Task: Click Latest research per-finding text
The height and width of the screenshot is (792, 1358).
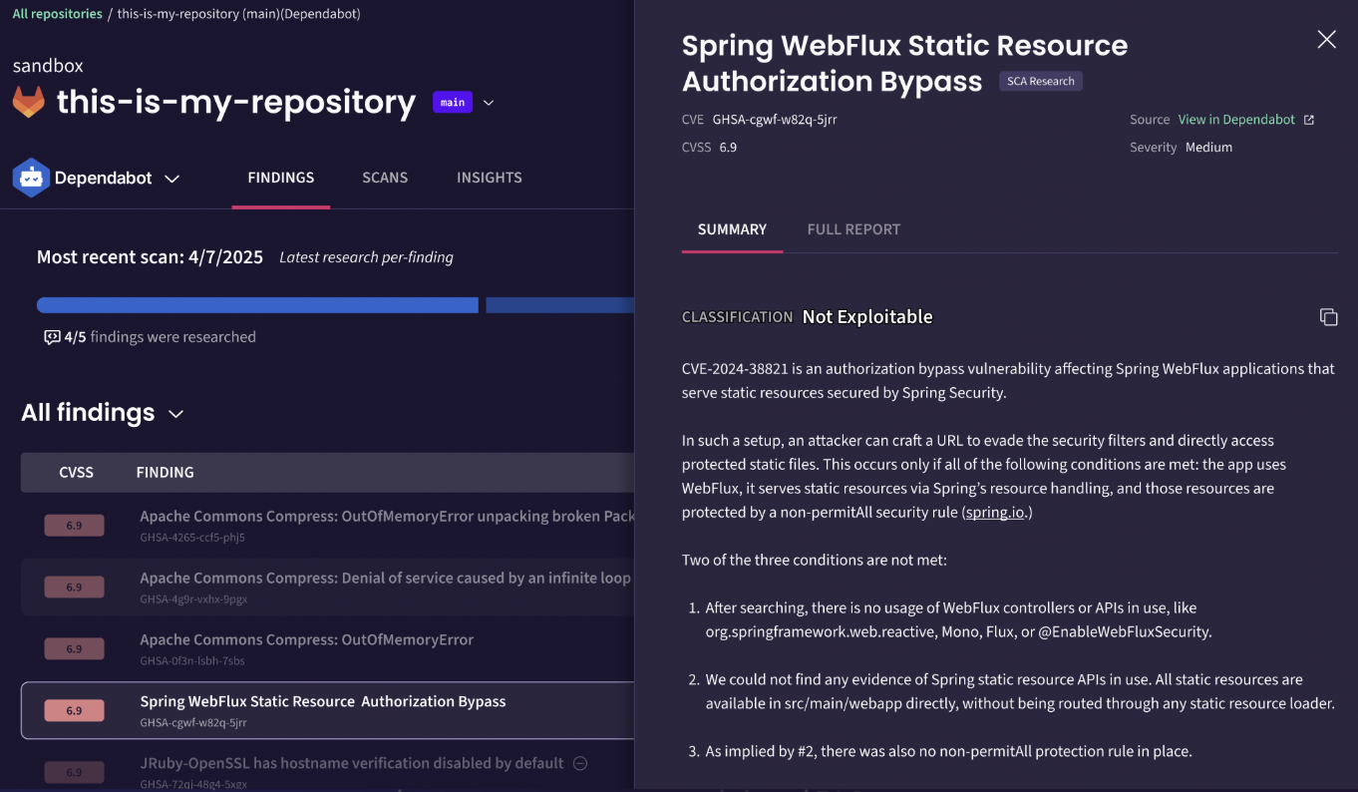Action: pos(366,257)
